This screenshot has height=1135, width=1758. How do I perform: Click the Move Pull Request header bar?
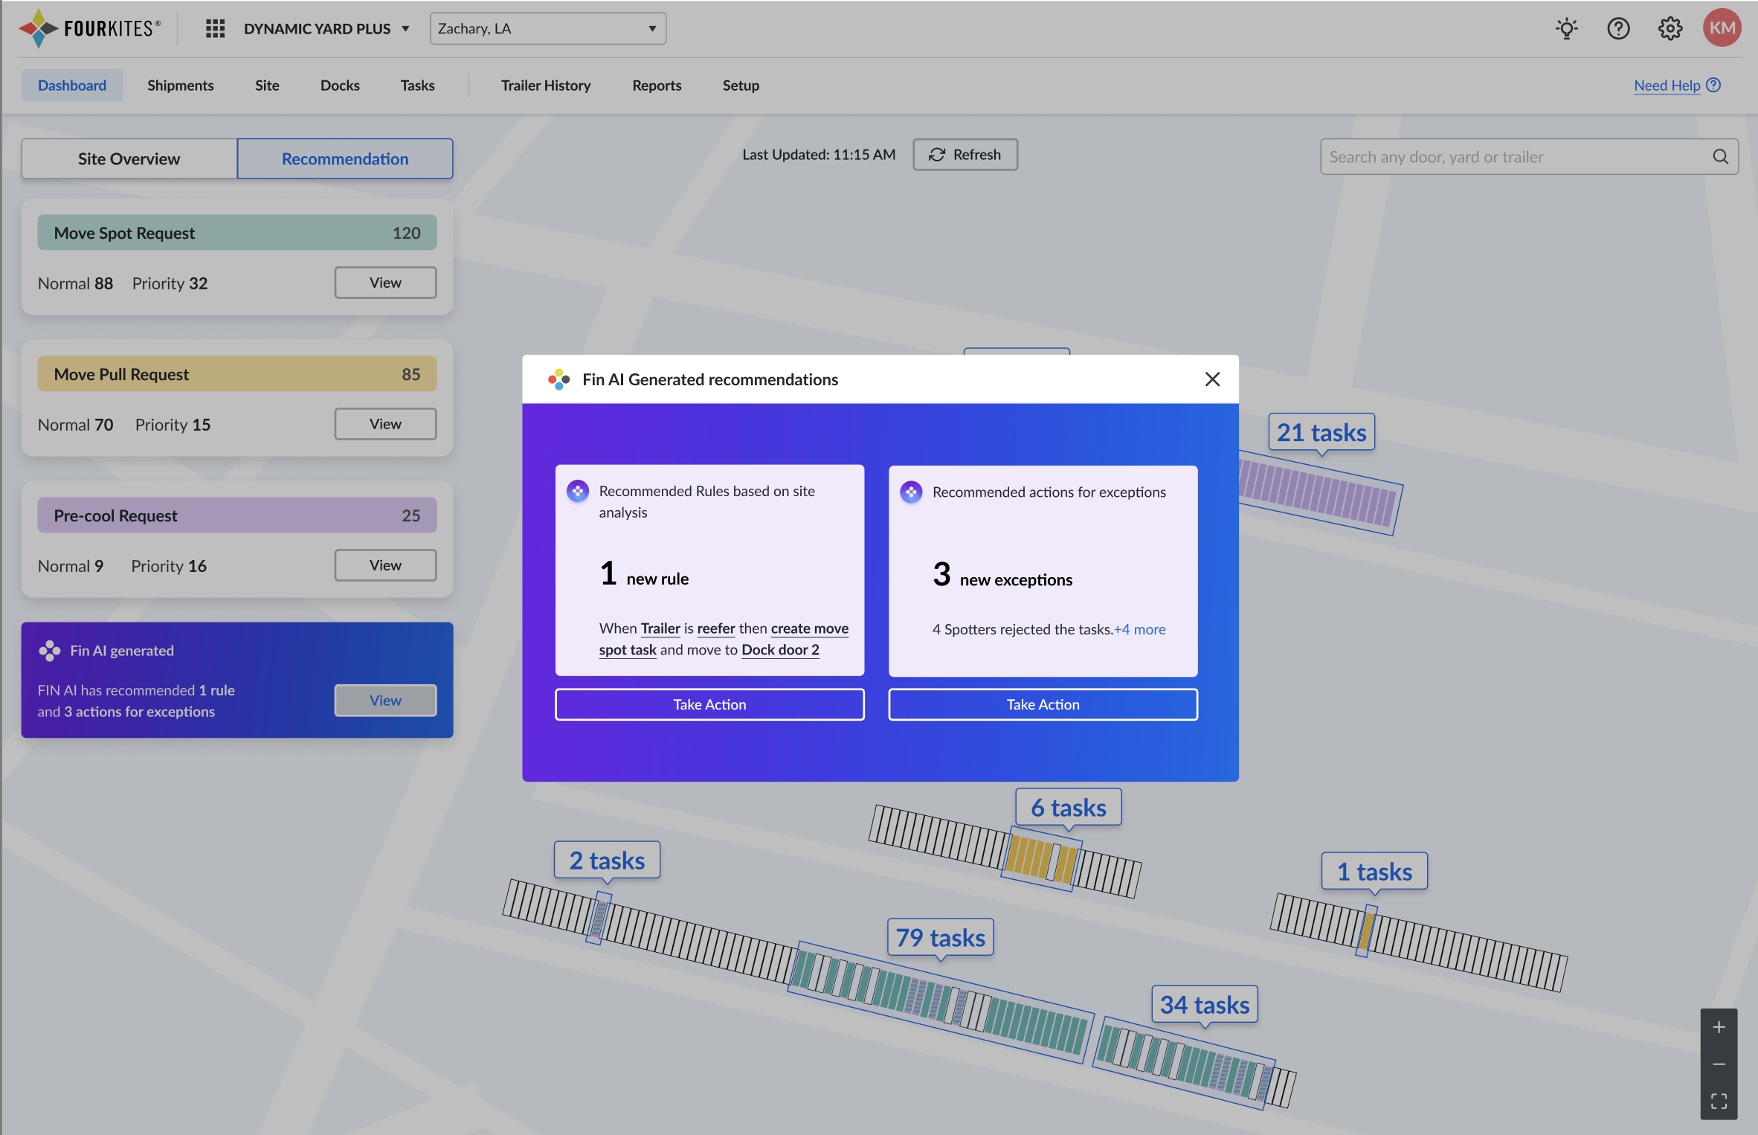pyautogui.click(x=237, y=374)
